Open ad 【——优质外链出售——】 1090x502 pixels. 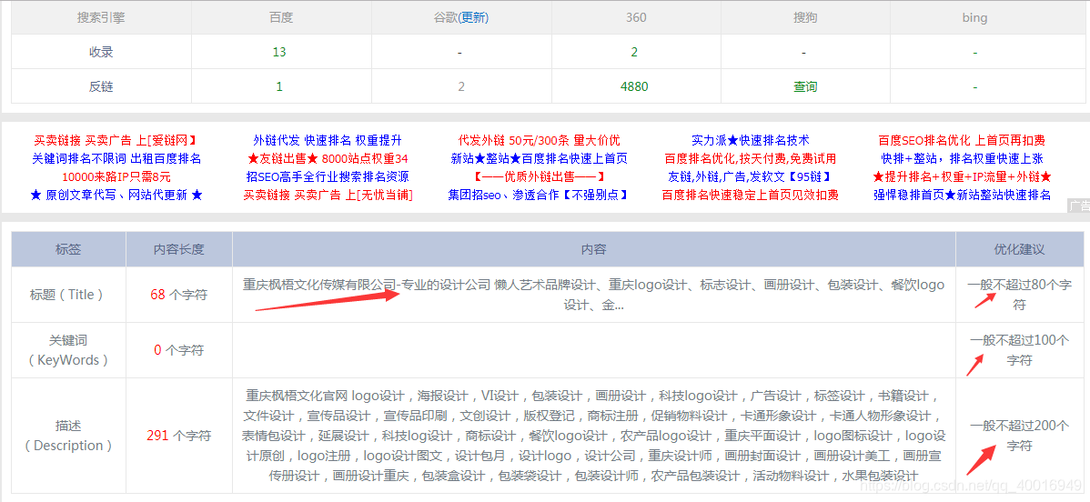[539, 176]
